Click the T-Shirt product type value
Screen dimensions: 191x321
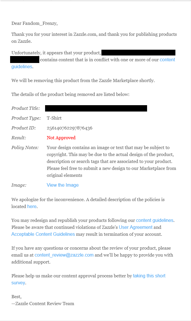[x=54, y=118]
